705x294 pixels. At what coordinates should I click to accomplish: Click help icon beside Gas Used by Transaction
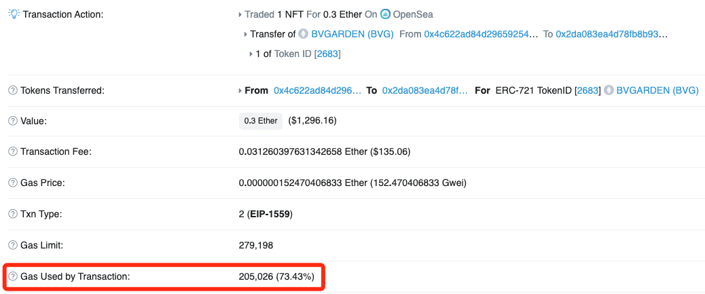tap(13, 276)
